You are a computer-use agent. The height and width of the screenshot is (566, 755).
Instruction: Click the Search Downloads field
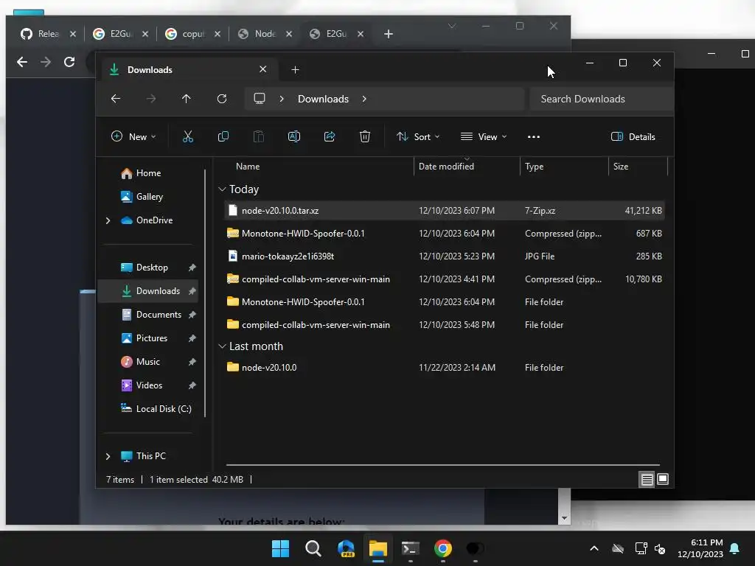[x=601, y=99]
